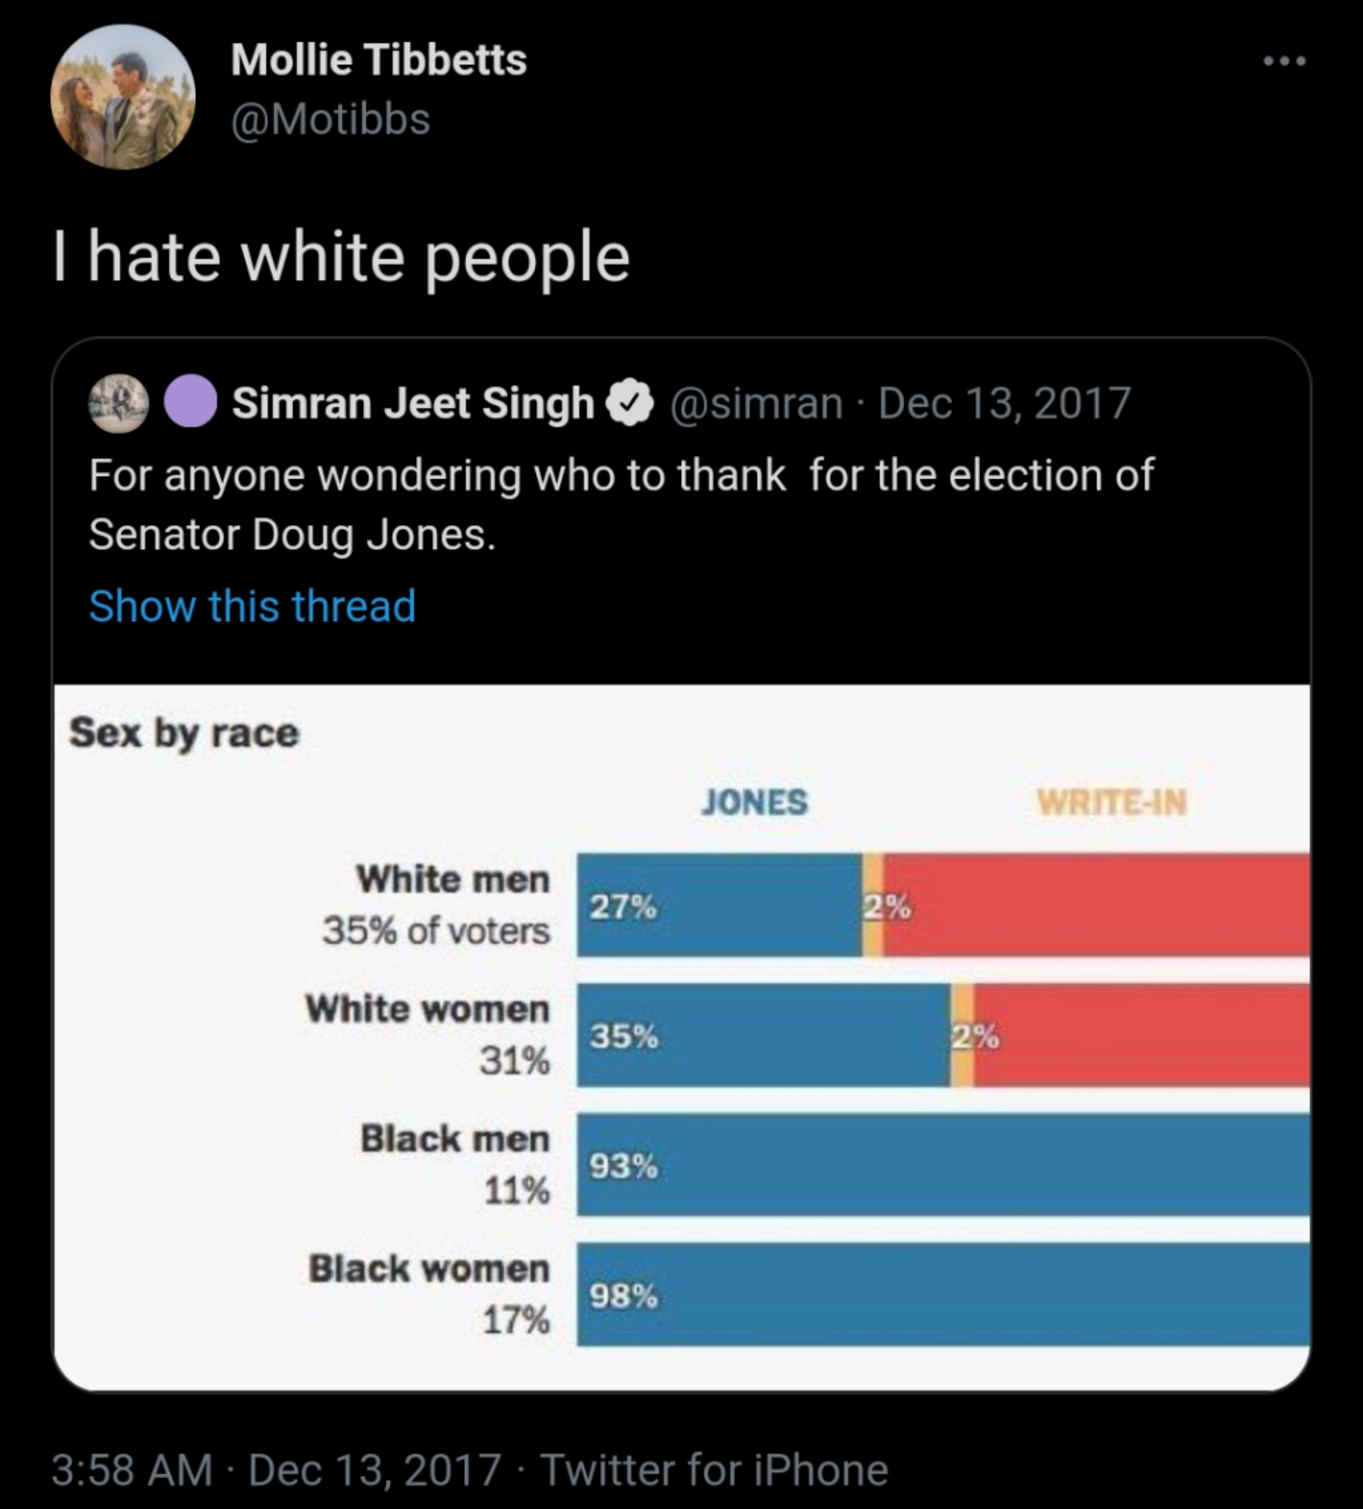Open Mollie Tibbetts profile picture
Image resolution: width=1363 pixels, height=1509 pixels.
(123, 97)
